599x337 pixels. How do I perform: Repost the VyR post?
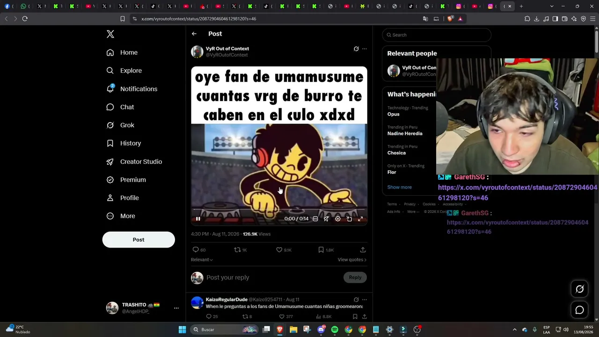237,250
